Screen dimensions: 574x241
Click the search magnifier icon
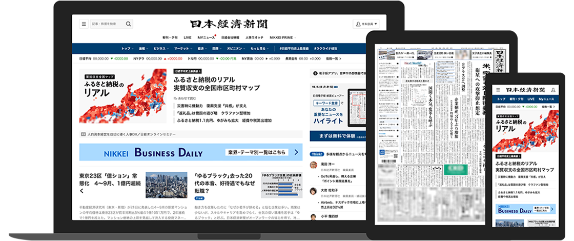click(x=128, y=24)
